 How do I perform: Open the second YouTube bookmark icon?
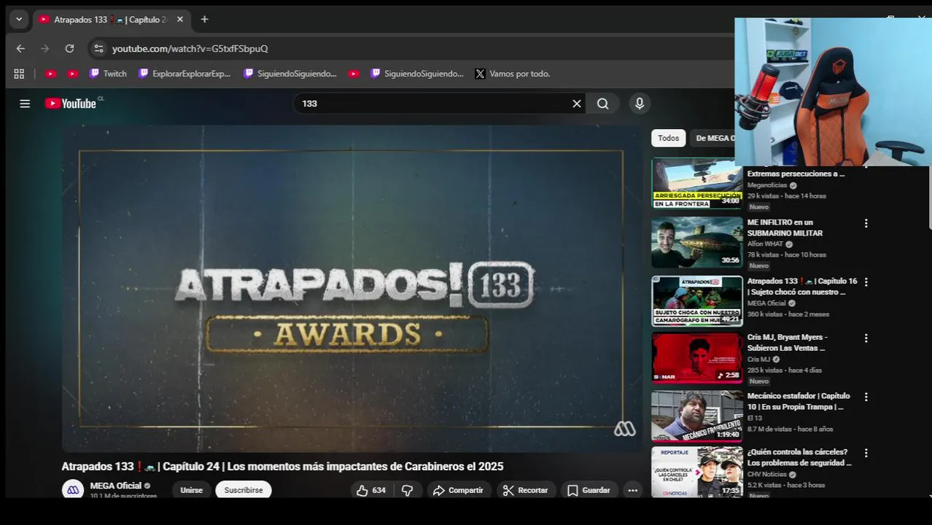(x=72, y=74)
